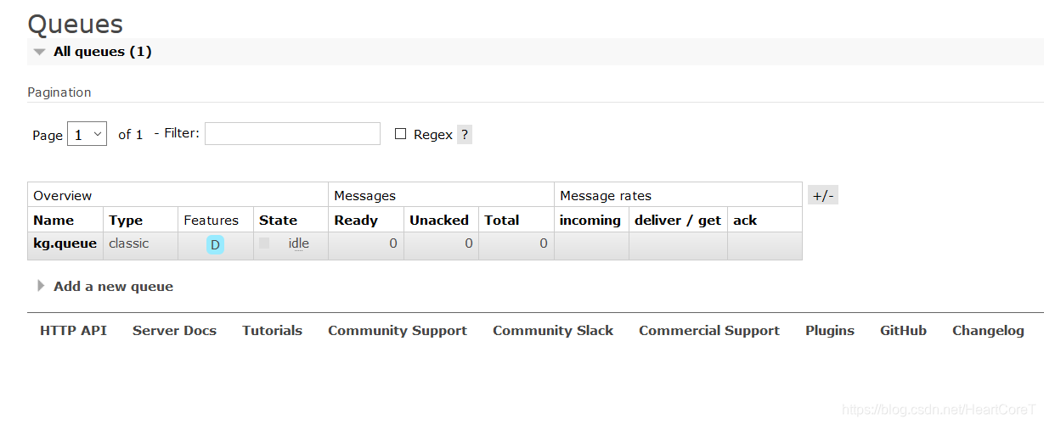
Task: Sort by Total messages column
Action: (502, 221)
